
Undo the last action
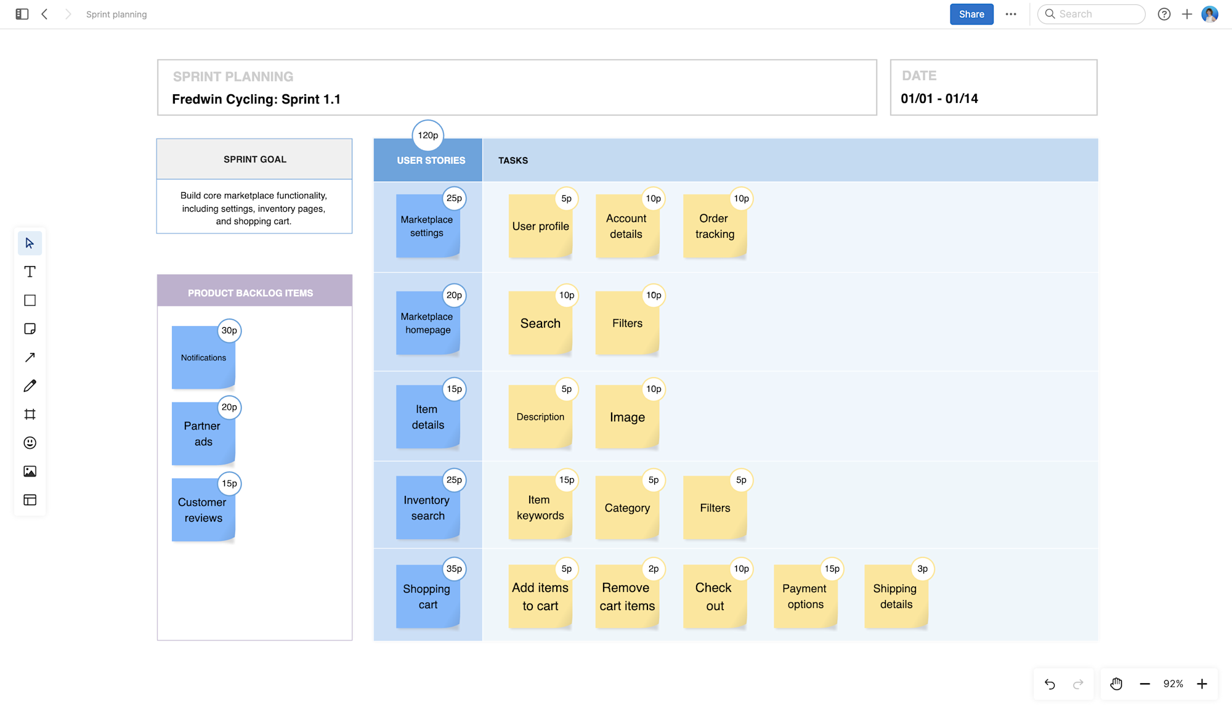tap(1050, 684)
